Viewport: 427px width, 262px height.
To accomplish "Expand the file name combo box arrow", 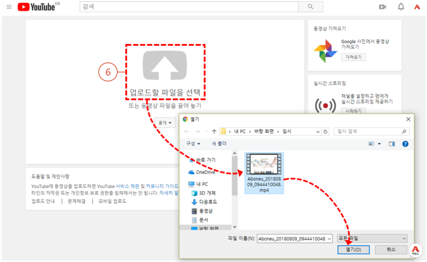I will (329, 239).
